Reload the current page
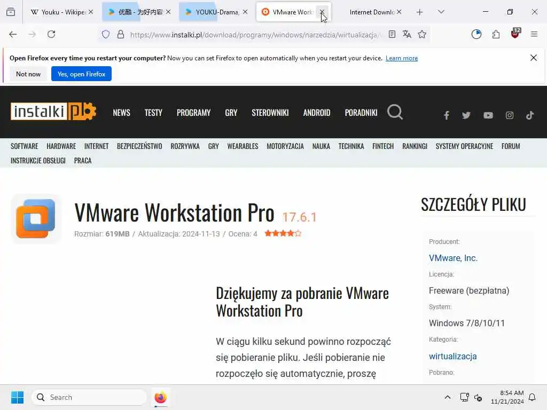The image size is (547, 410). 51,34
